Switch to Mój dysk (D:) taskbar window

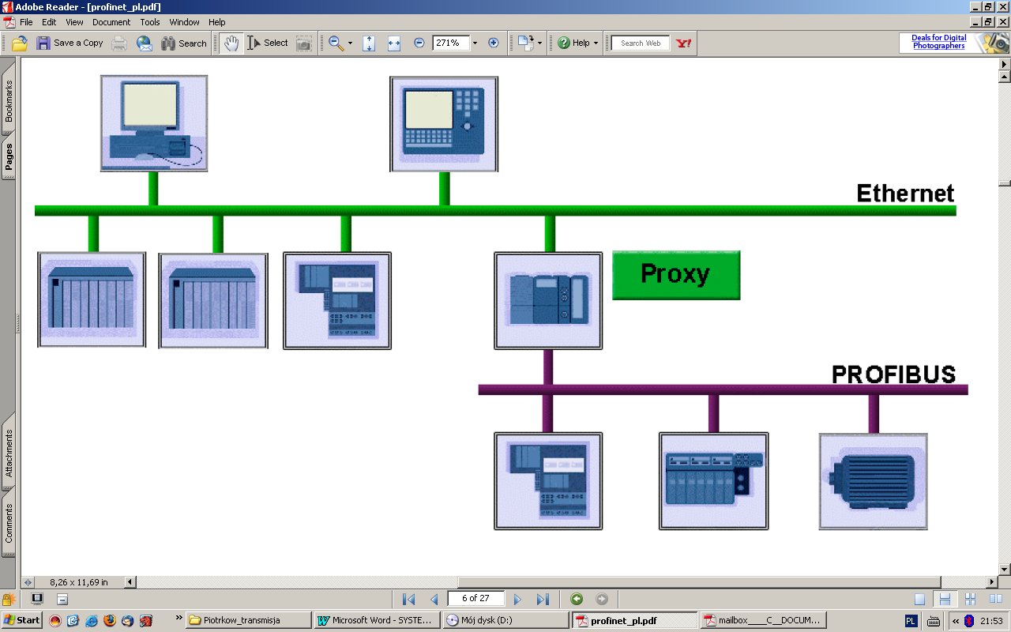pyautogui.click(x=506, y=620)
